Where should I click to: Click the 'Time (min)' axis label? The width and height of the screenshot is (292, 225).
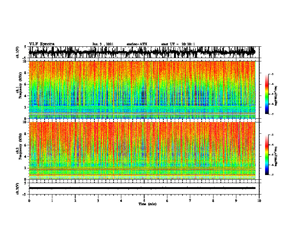click(x=147, y=204)
